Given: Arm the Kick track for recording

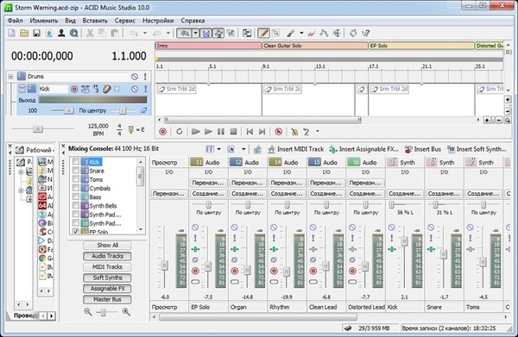Looking at the screenshot, I should 74,89.
